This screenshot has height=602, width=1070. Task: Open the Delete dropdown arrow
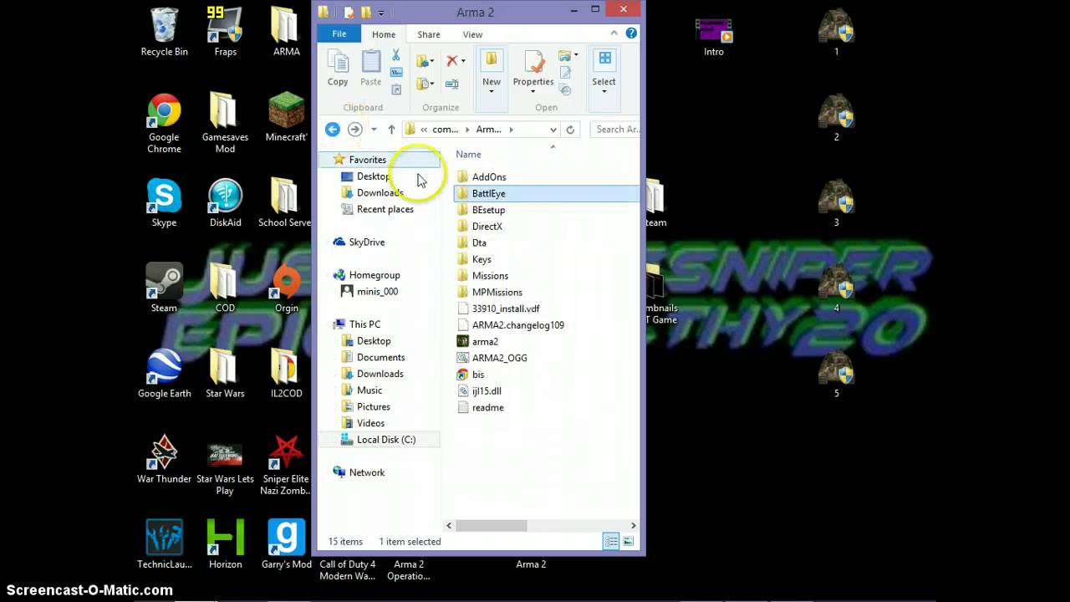463,61
